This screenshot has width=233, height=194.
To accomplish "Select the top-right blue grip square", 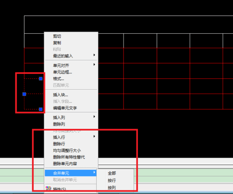I will click(x=41, y=79).
